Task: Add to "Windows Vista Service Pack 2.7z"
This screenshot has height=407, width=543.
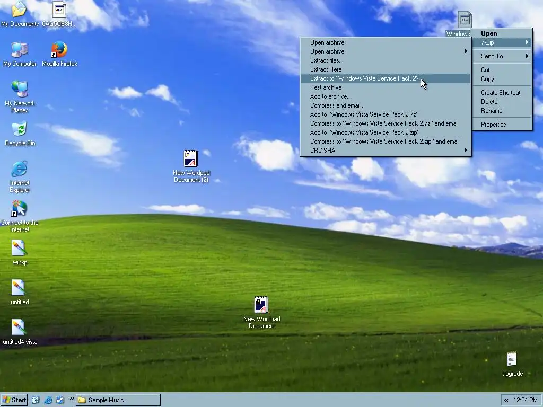Action: point(386,114)
